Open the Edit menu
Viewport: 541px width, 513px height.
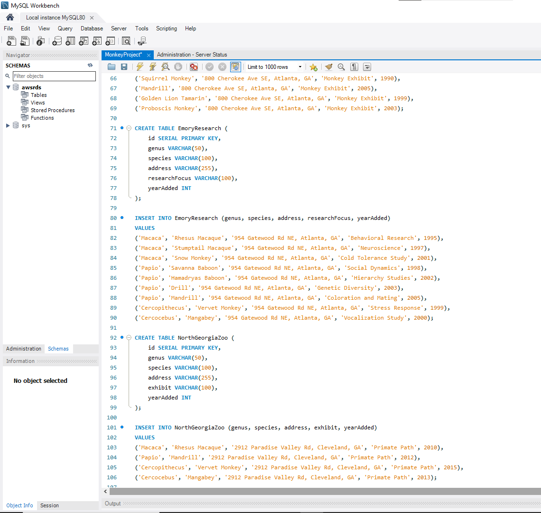26,28
